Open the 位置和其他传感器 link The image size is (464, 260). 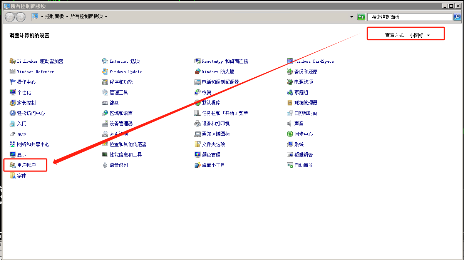(x=128, y=144)
